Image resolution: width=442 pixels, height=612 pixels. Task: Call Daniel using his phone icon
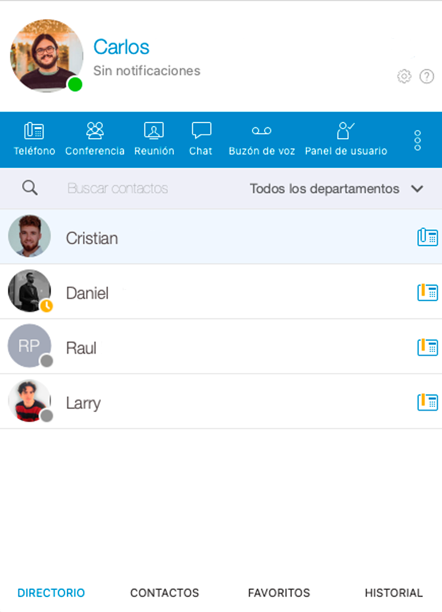428,292
